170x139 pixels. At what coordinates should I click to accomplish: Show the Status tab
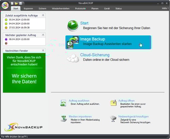[x=119, y=8]
